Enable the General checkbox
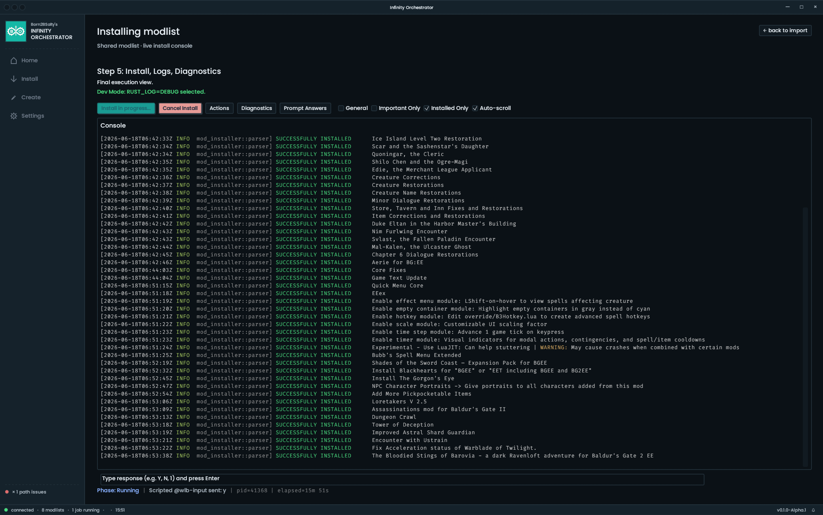823x515 pixels. (x=341, y=108)
